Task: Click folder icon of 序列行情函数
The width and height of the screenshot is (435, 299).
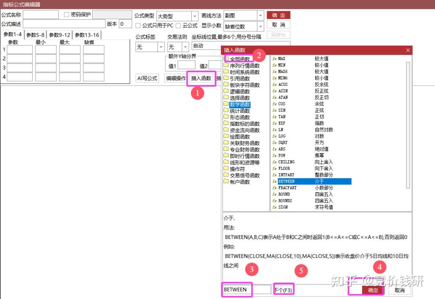Action: click(x=226, y=65)
